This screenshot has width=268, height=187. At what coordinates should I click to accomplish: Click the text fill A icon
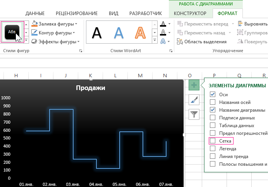point(163,24)
